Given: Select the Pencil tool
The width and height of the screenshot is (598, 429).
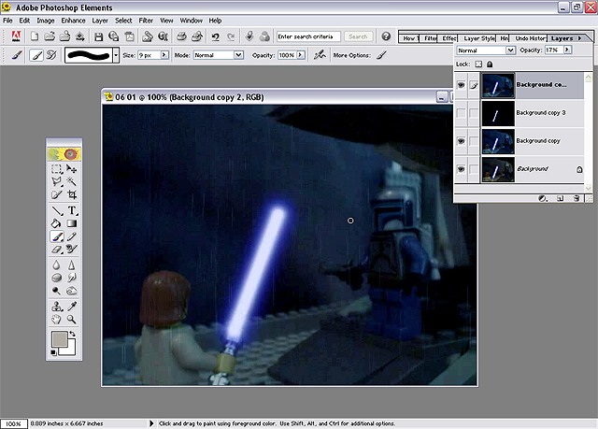Looking at the screenshot, I should pos(71,236).
